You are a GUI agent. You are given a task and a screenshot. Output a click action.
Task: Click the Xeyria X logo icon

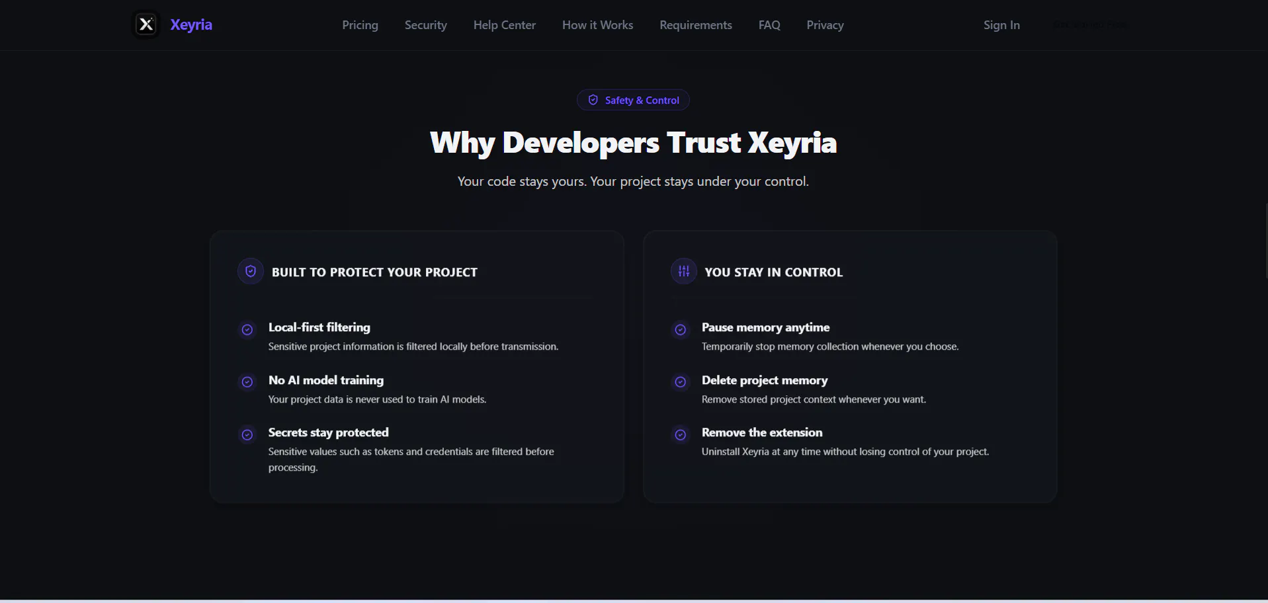coord(146,25)
